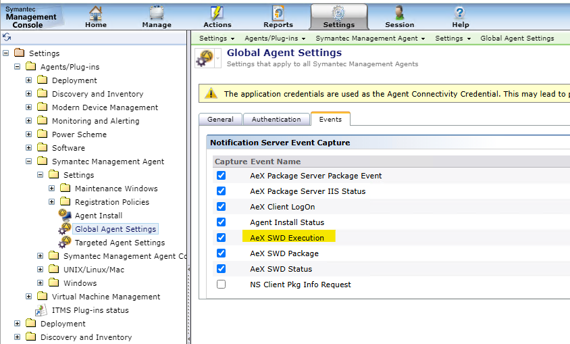Enable NS Client Pkg Info Request checkbox
570x344 pixels.
tap(221, 285)
